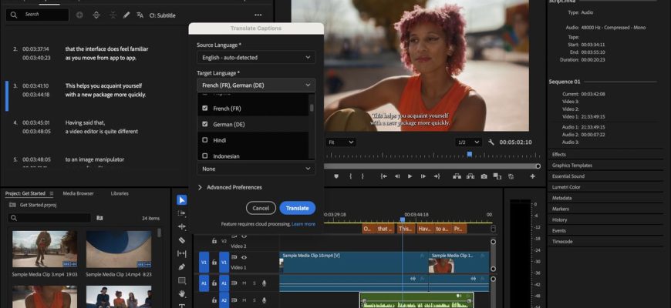Toggle Video 1 track eye visibility

click(x=244, y=258)
